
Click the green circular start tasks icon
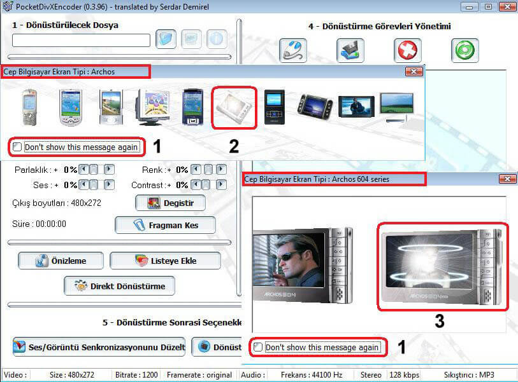click(465, 50)
